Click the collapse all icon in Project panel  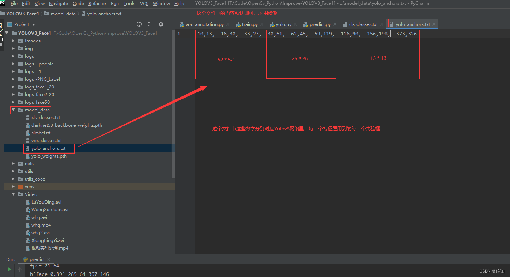click(149, 24)
